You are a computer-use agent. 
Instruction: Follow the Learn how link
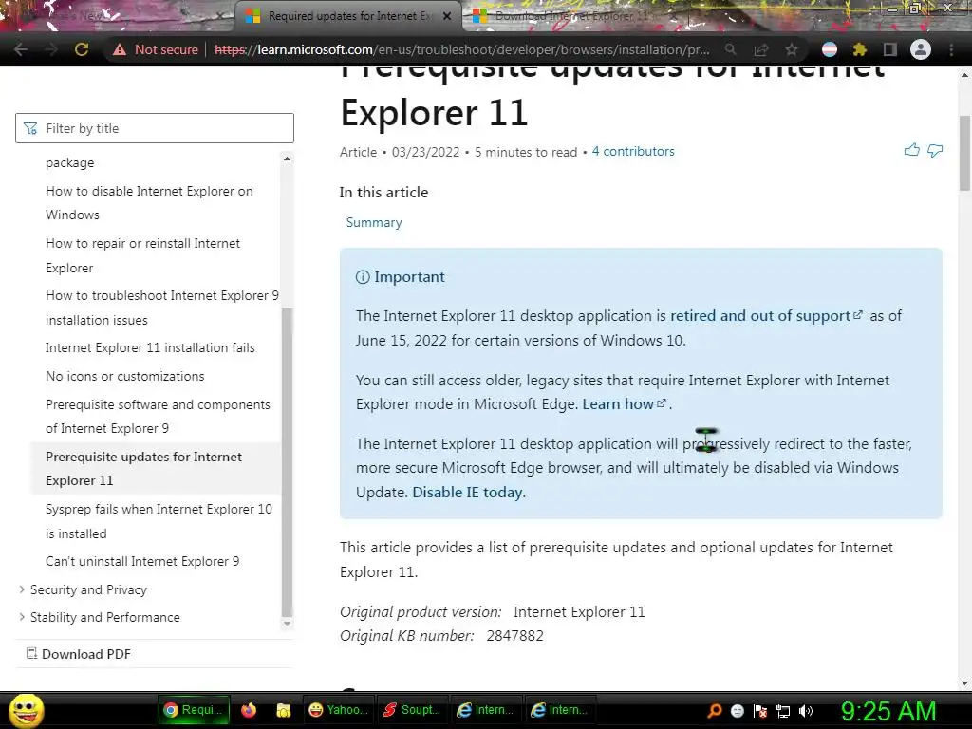(x=624, y=404)
